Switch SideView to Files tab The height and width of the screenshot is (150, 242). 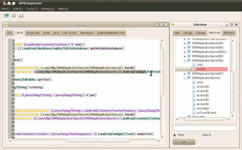pos(177,33)
